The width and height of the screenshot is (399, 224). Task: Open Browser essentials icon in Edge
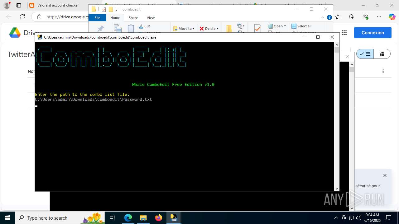click(x=365, y=17)
